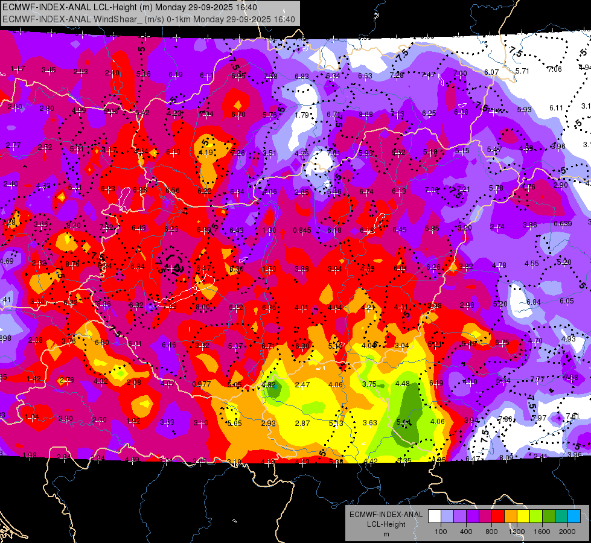Click the wind shear value 4.48
The height and width of the screenshot is (543, 591).
pos(402,384)
